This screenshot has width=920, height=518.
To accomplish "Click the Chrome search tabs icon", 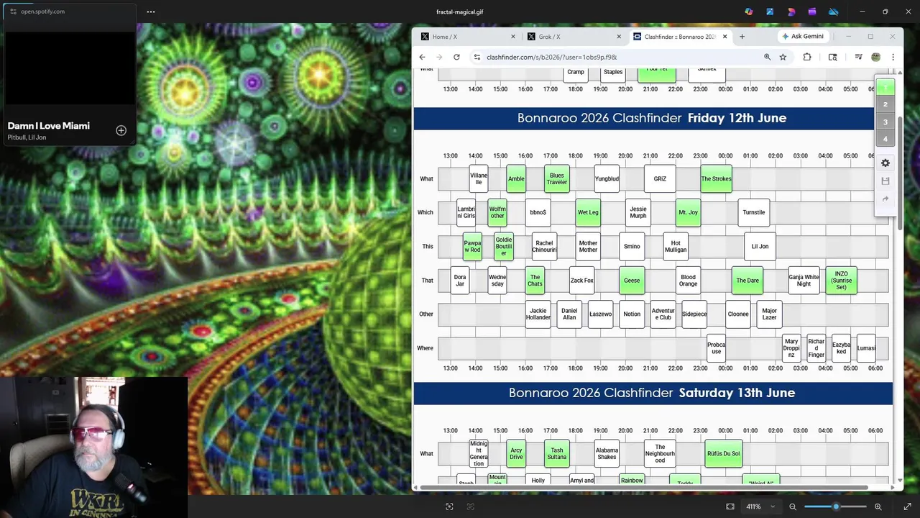I will 832,57.
